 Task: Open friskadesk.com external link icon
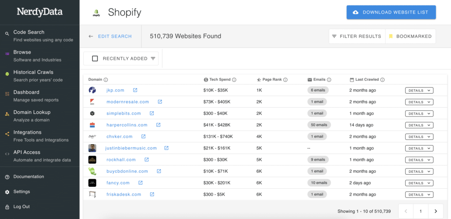(x=152, y=194)
